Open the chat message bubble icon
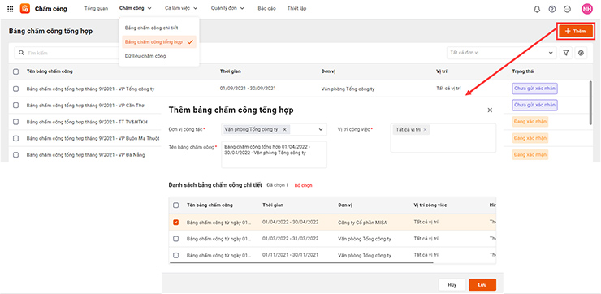The image size is (601, 294). pos(567,9)
